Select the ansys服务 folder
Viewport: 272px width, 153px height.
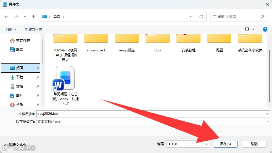tap(127, 43)
